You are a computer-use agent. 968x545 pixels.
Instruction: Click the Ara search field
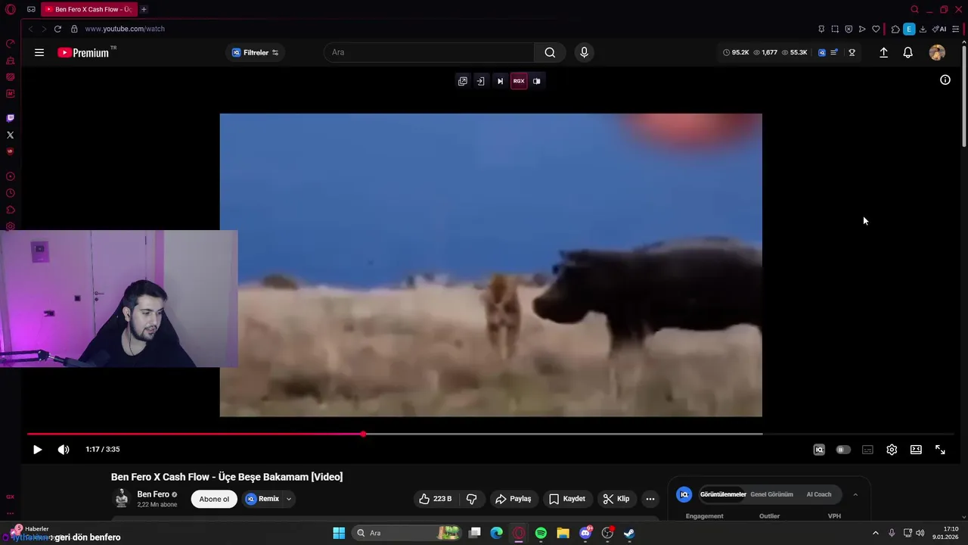click(x=429, y=52)
